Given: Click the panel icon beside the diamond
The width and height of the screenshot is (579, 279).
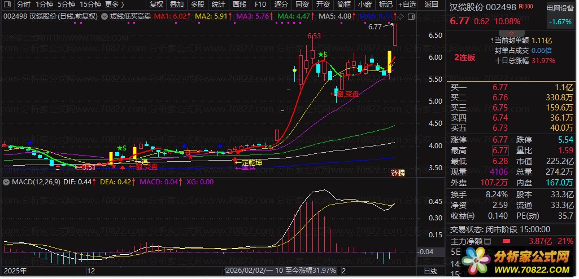Looking at the screenshot, I should point(411,16).
